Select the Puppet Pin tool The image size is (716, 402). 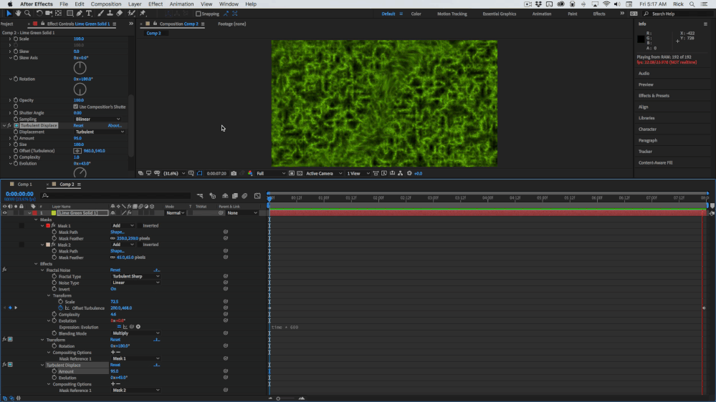pyautogui.click(x=143, y=14)
